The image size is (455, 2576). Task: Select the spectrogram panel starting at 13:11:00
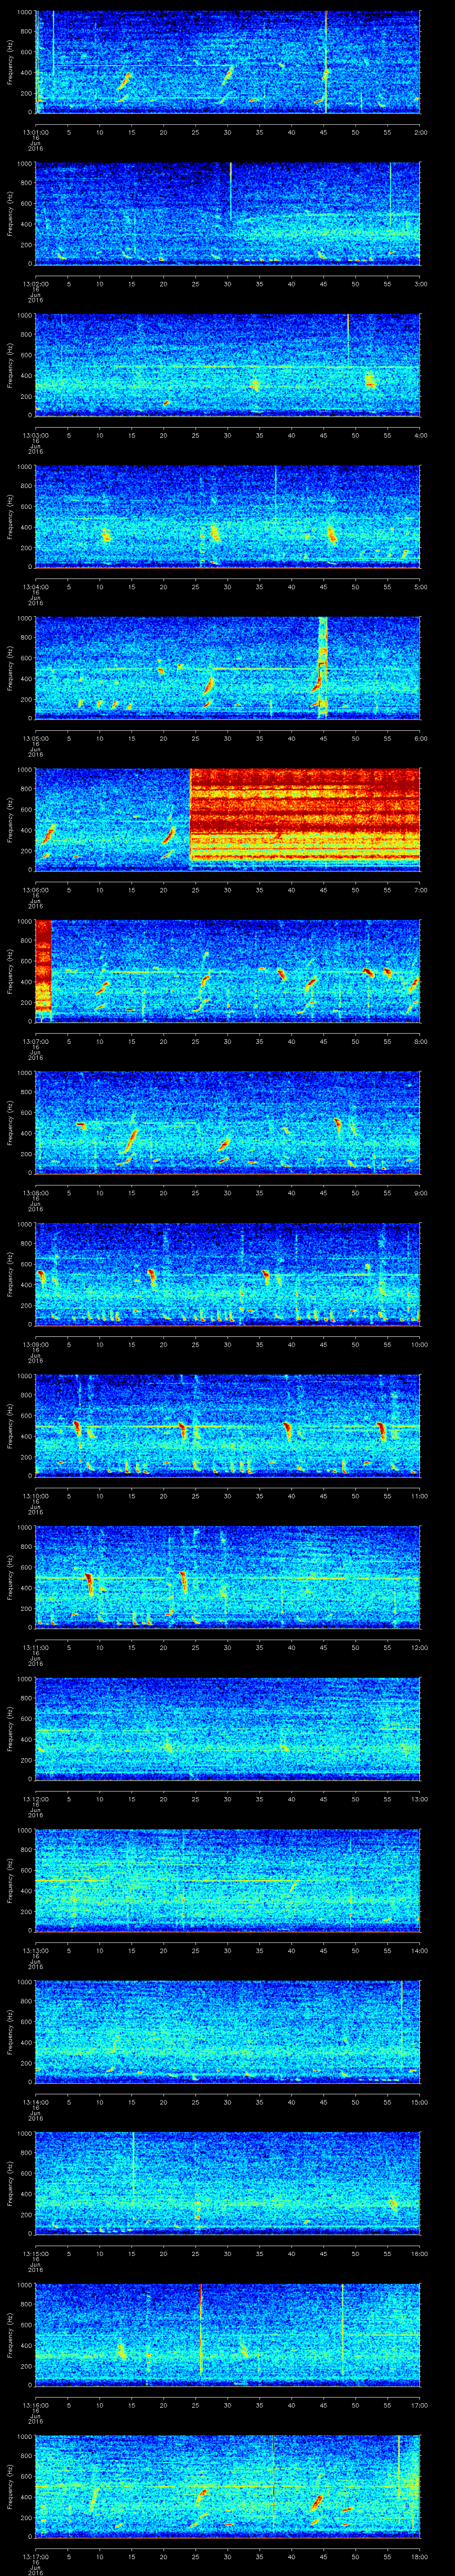tap(227, 1578)
